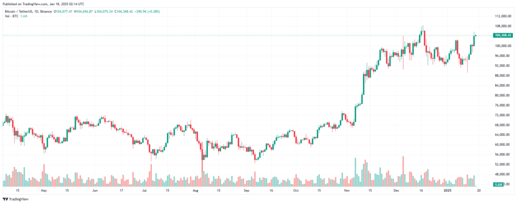
Task: Click the 100,000.00 price axis label
Action: (x=503, y=45)
